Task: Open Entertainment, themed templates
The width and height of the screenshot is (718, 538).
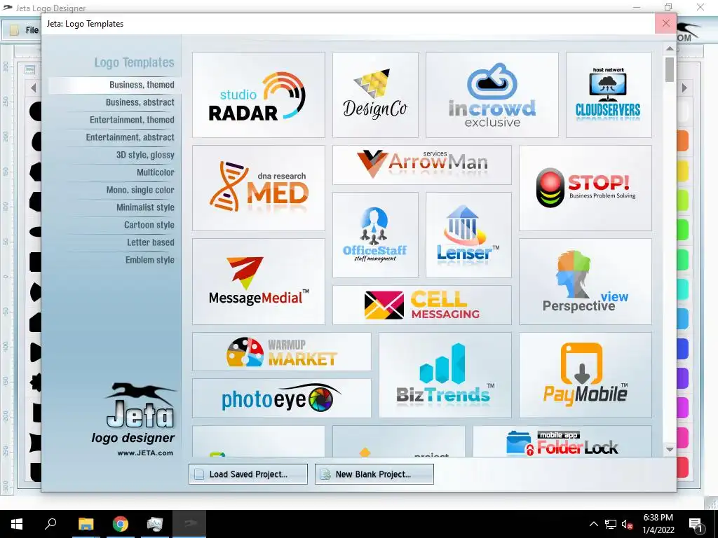Action: (x=132, y=120)
